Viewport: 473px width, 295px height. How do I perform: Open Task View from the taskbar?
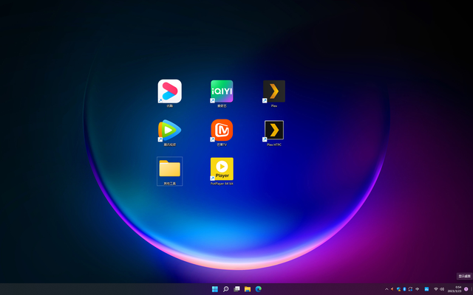click(x=236, y=289)
